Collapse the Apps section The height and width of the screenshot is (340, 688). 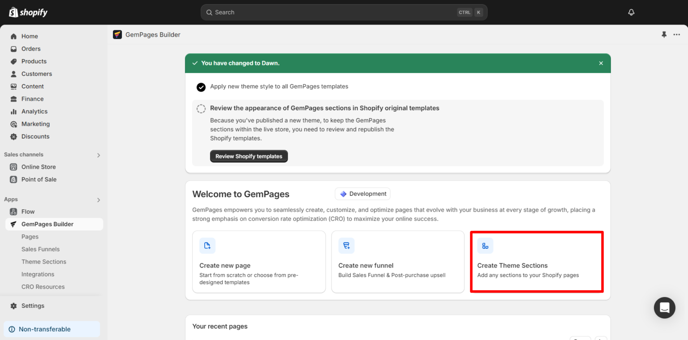point(99,200)
